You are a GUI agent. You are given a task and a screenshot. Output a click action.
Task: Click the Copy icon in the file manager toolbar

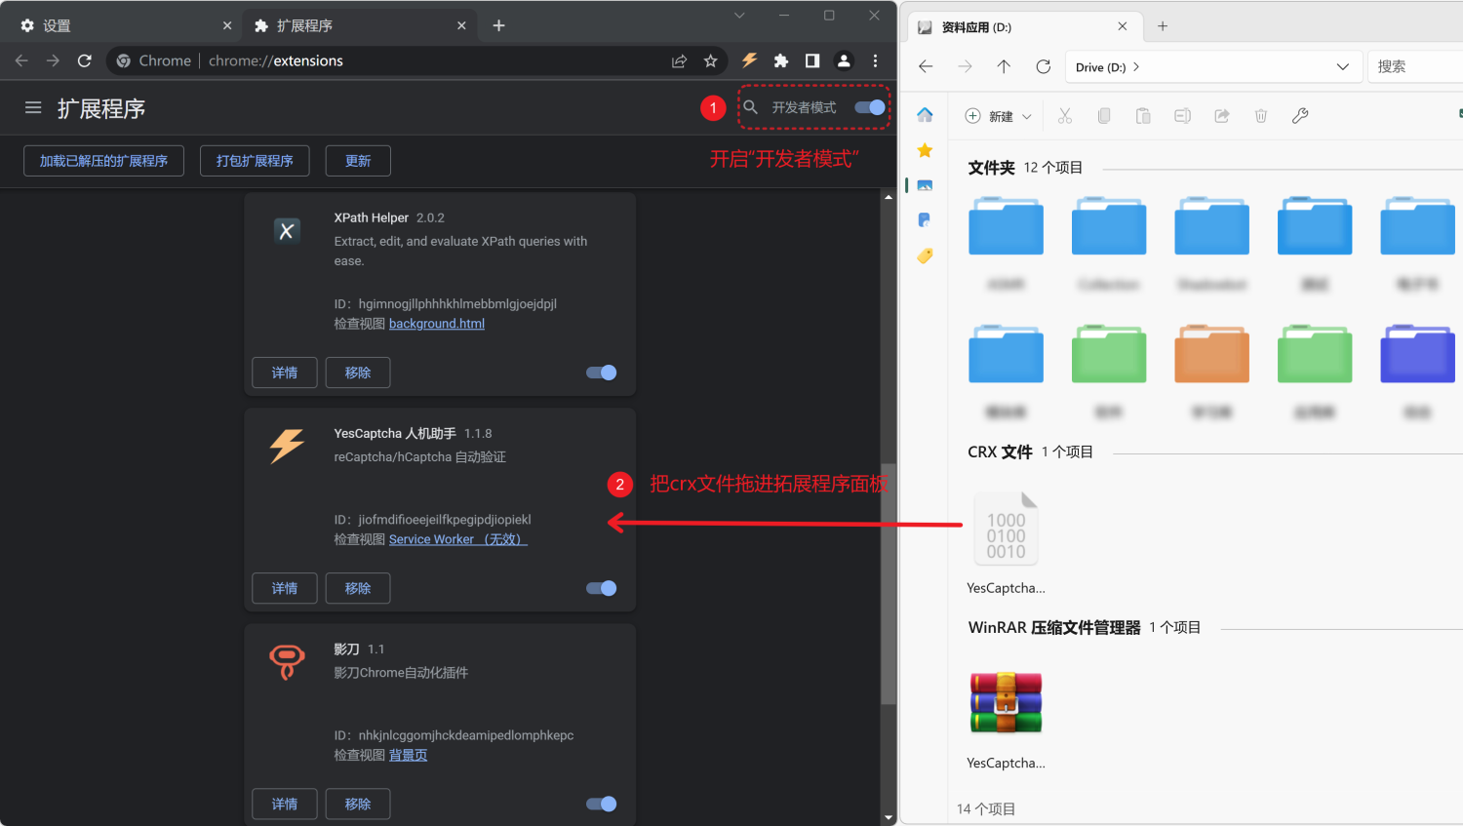point(1104,116)
